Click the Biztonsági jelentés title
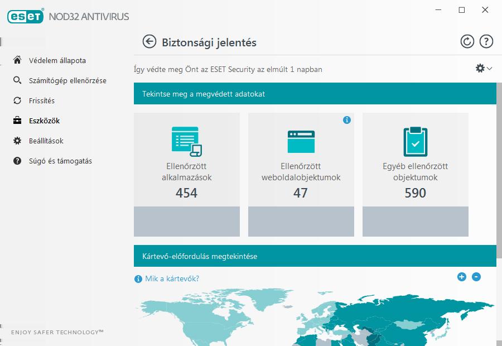This screenshot has width=502, height=346. coord(209,42)
